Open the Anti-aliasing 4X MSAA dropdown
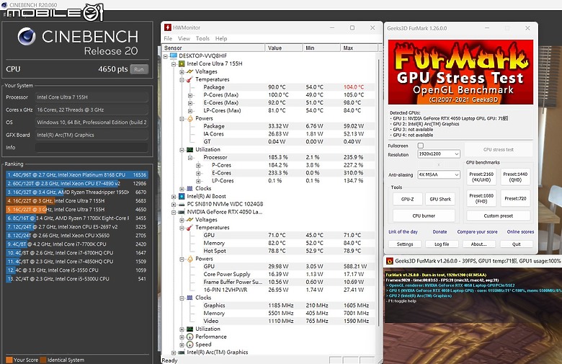This screenshot has width=562, height=364. pyautogui.click(x=439, y=174)
